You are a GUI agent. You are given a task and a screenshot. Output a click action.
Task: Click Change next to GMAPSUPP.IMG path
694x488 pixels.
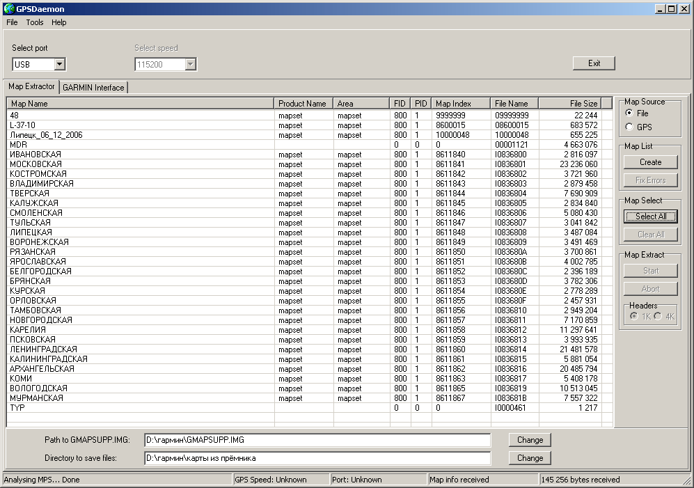pos(530,440)
